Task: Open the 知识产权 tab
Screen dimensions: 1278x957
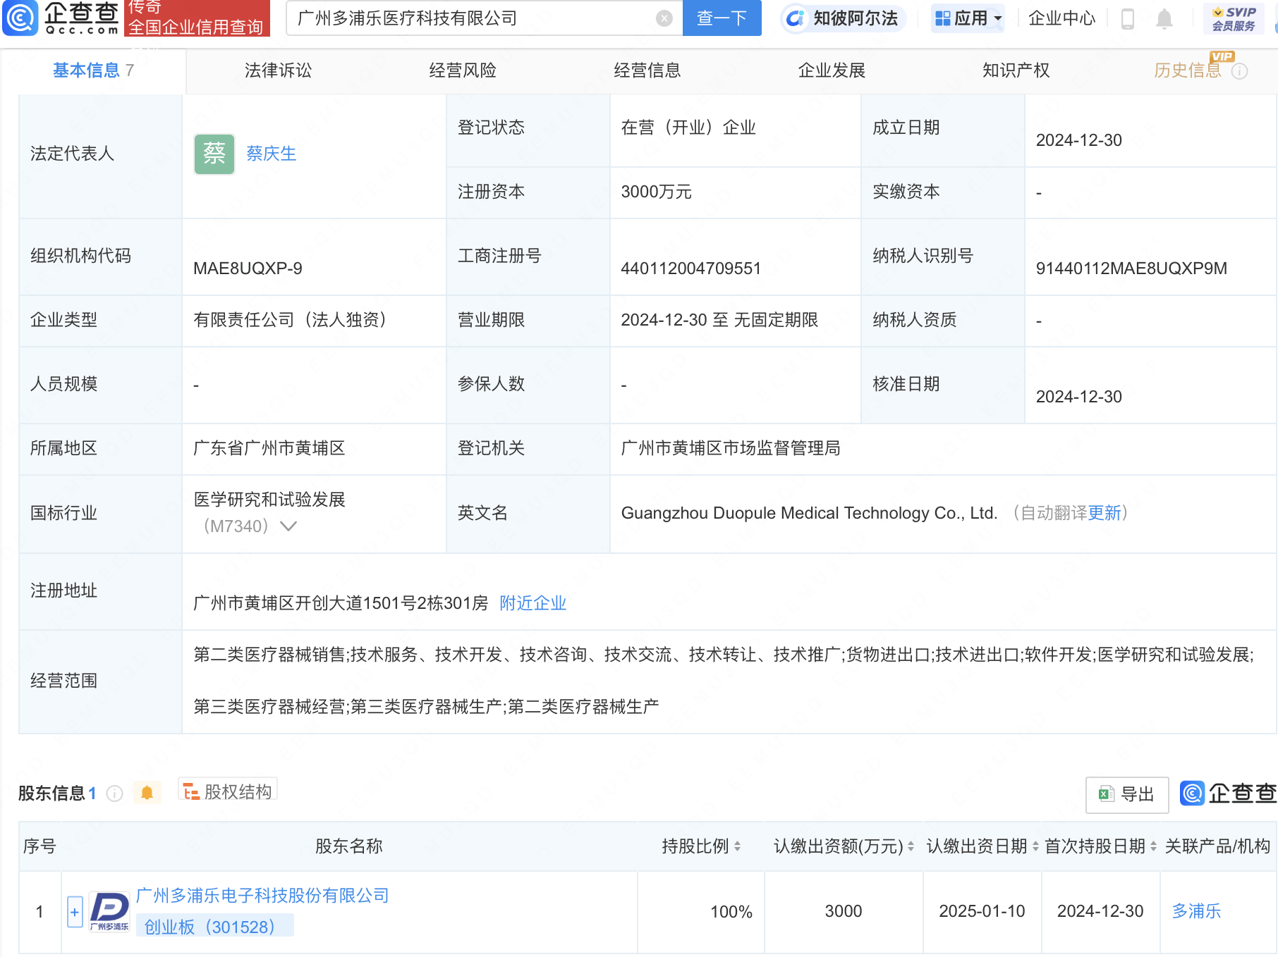Action: pyautogui.click(x=1016, y=70)
